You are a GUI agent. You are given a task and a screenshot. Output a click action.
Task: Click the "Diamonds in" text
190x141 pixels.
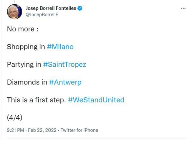click(27, 82)
